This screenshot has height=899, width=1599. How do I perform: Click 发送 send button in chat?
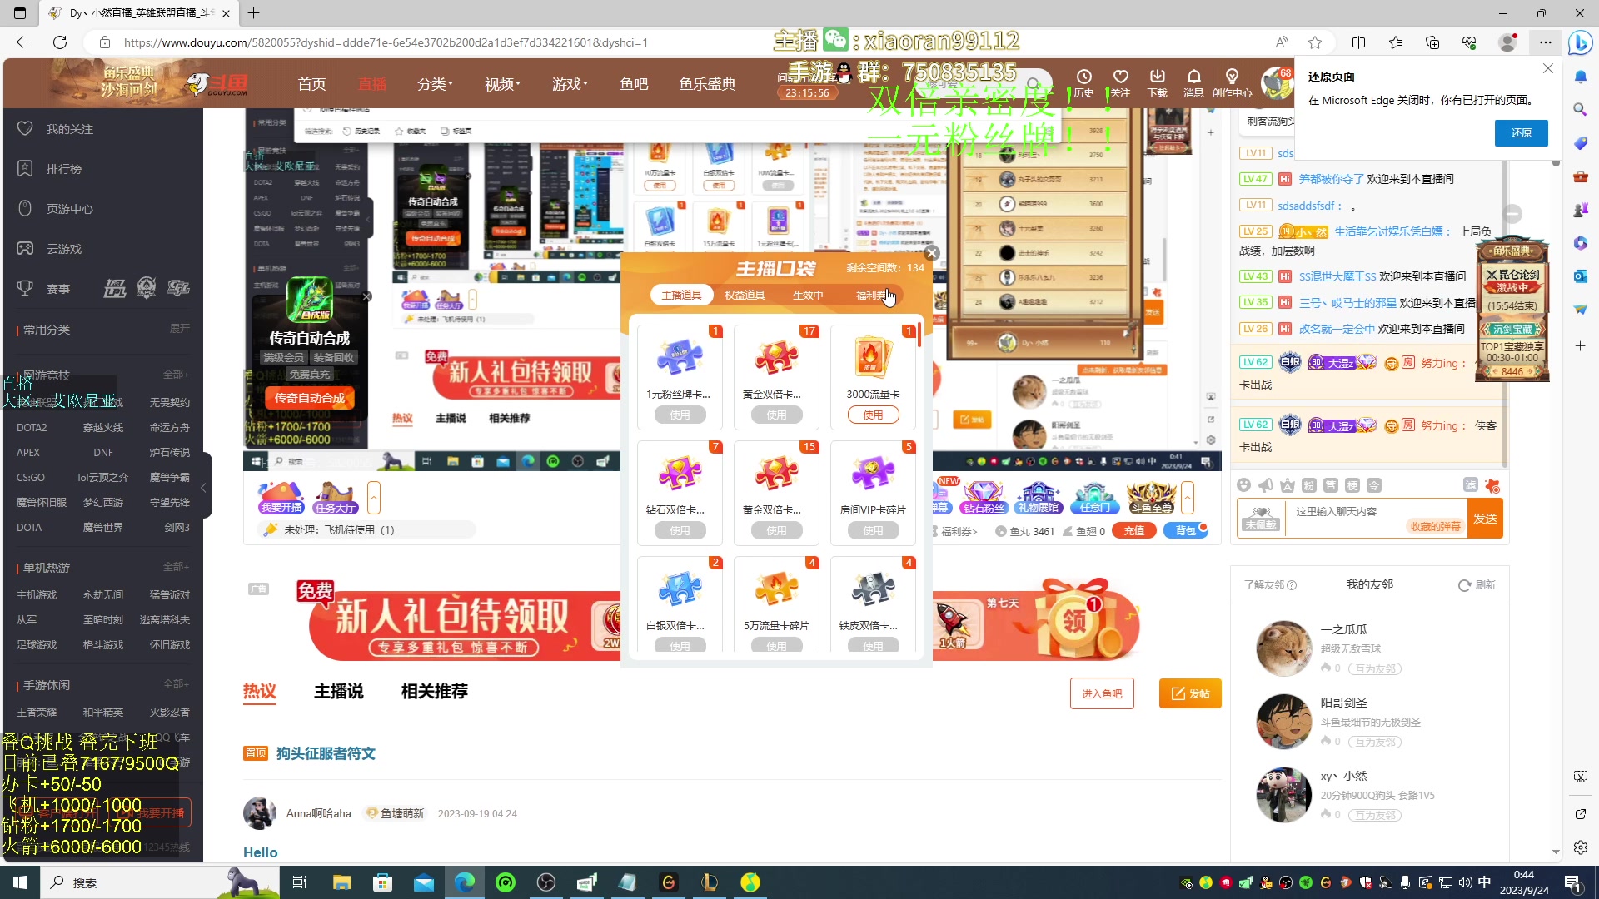1485,519
